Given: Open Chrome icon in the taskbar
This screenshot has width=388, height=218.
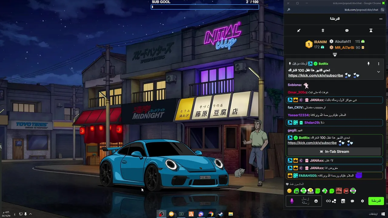Looking at the screenshot, I should point(211,214).
